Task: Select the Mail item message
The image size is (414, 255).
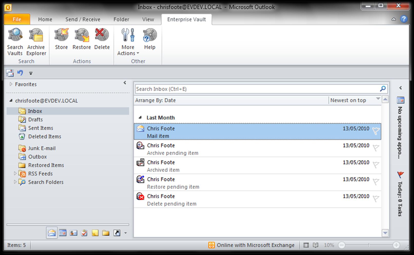Action: pos(257,132)
